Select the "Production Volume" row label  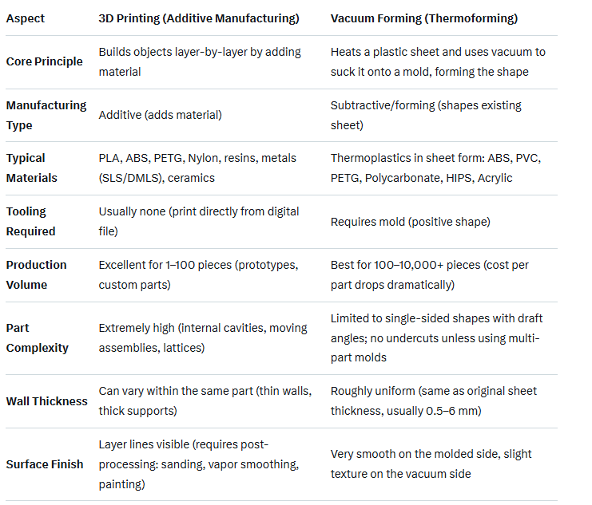click(x=37, y=274)
